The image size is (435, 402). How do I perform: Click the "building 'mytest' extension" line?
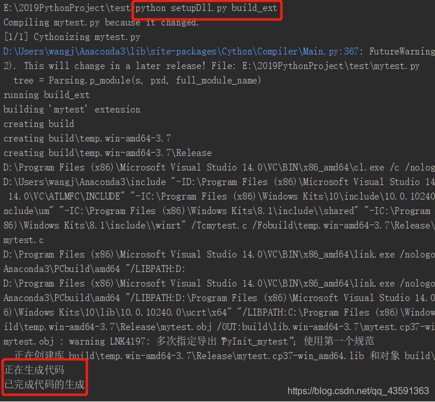pos(72,110)
